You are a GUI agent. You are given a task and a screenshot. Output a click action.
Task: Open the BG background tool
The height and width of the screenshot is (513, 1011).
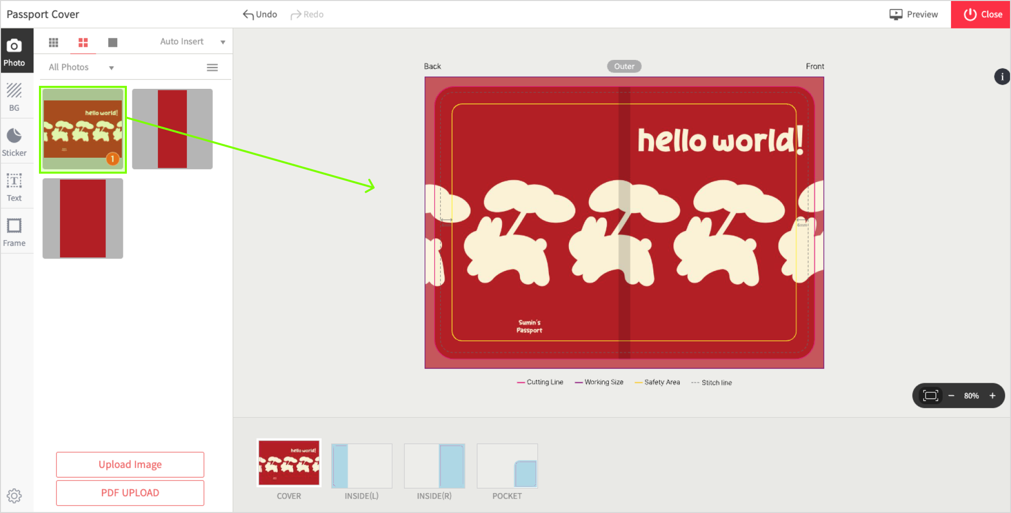point(14,97)
